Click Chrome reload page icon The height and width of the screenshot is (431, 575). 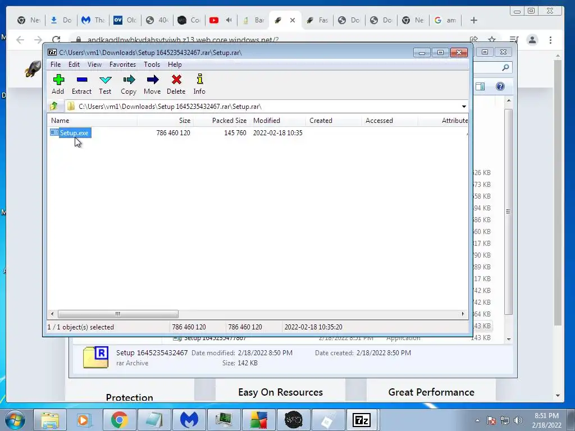coord(56,40)
